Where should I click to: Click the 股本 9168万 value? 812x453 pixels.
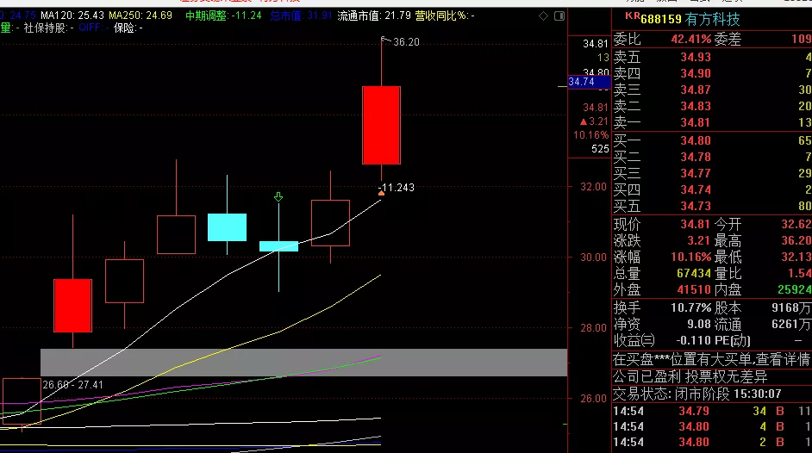tap(791, 308)
